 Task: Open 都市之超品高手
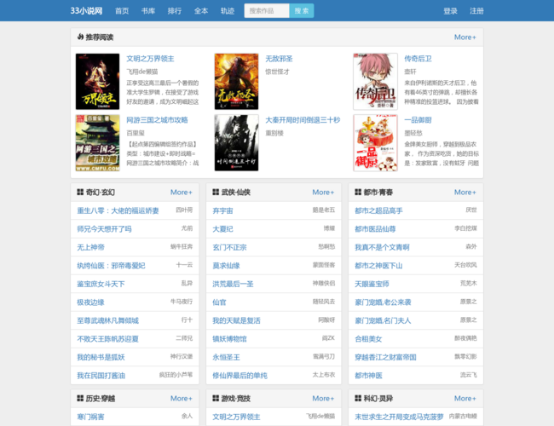pyautogui.click(x=378, y=210)
